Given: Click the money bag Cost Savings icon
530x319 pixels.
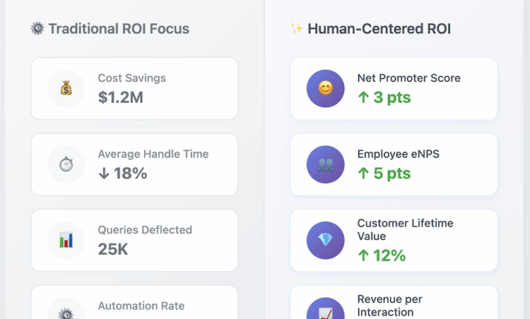Looking at the screenshot, I should coord(66,88).
